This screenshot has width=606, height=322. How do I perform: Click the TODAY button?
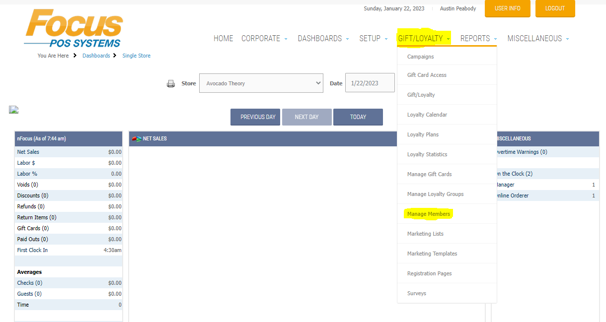tap(358, 117)
